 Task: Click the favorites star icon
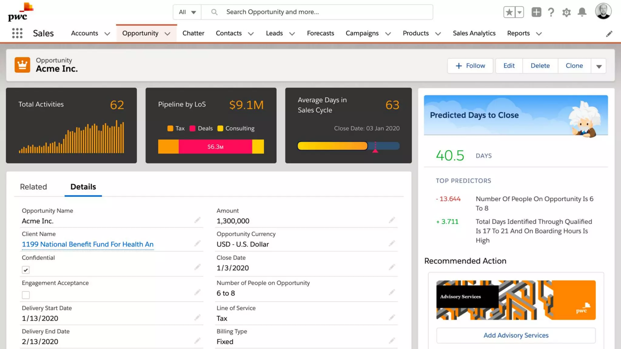[509, 12]
